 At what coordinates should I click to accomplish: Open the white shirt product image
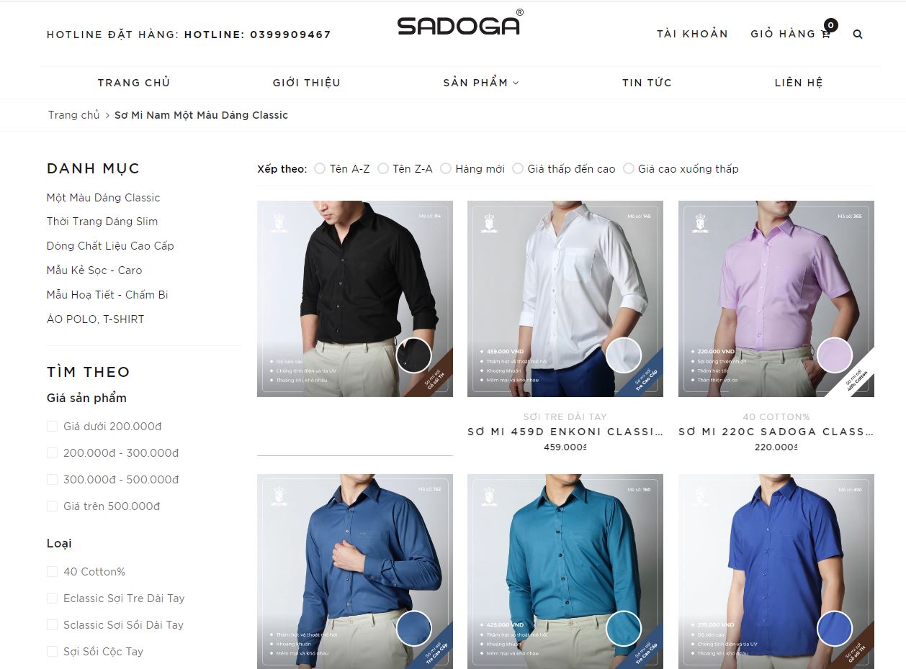[565, 299]
